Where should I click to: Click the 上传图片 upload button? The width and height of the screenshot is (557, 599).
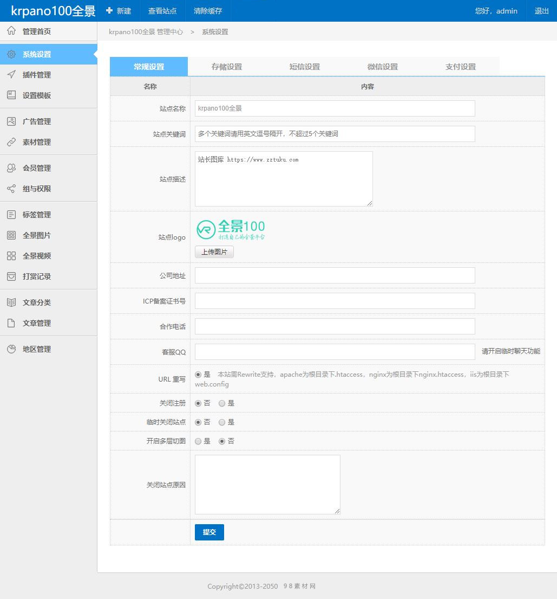coord(214,252)
